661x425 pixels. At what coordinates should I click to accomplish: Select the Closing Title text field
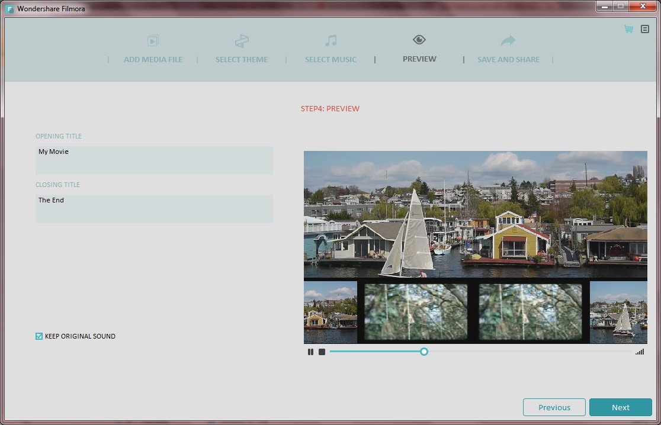tap(154, 208)
